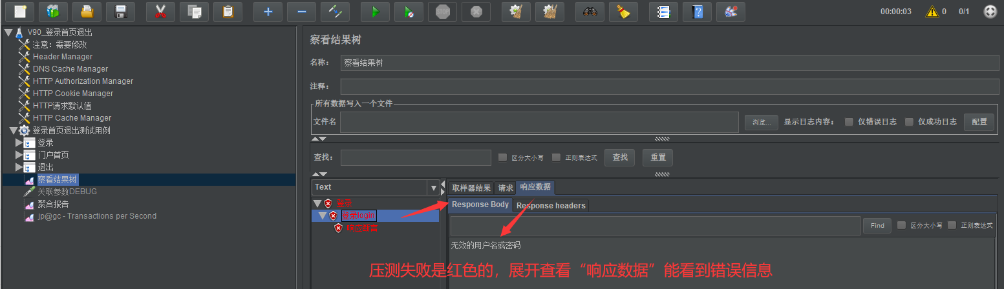This screenshot has height=289, width=1004.
Task: Save the test plan with floppy icon
Action: coord(120,11)
